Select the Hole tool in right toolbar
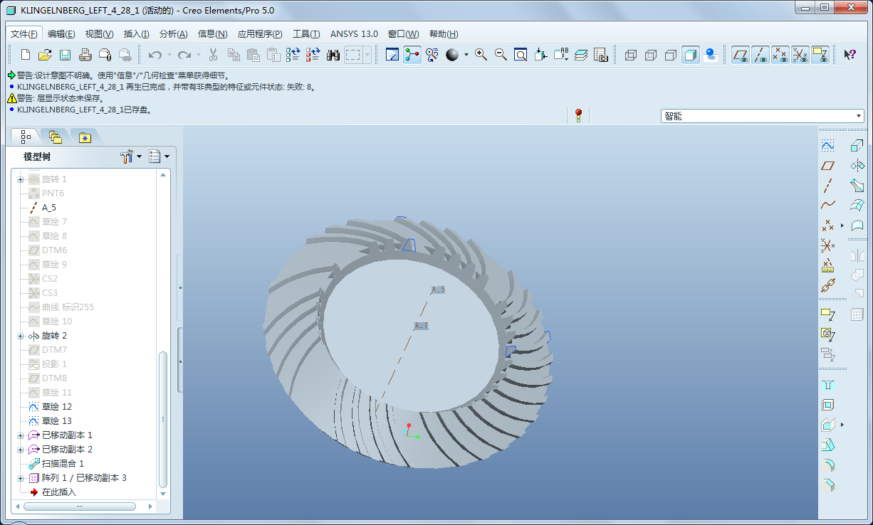Image resolution: width=873 pixels, height=525 pixels. tap(827, 385)
